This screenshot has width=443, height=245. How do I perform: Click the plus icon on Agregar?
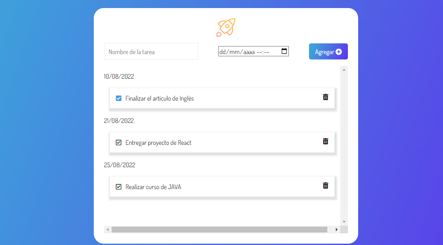339,52
